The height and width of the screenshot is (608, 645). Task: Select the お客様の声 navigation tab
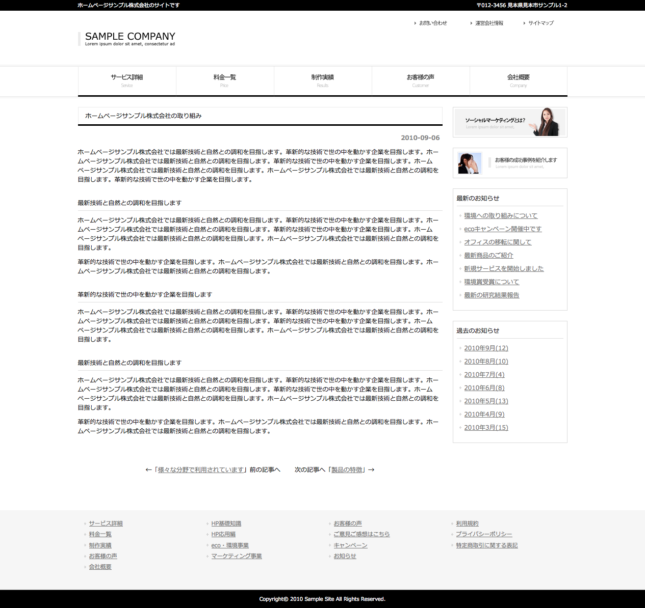(x=421, y=80)
